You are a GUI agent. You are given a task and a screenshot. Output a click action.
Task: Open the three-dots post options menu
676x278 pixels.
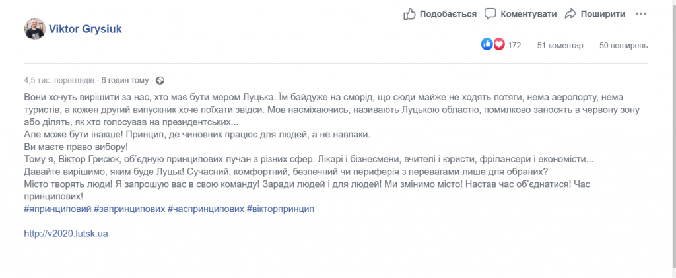click(641, 13)
